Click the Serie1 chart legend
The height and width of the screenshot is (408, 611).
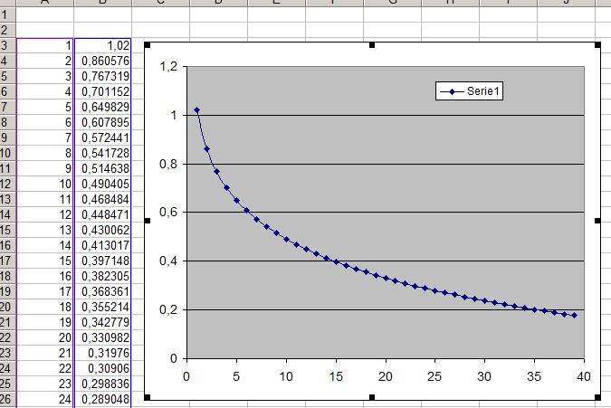469,91
